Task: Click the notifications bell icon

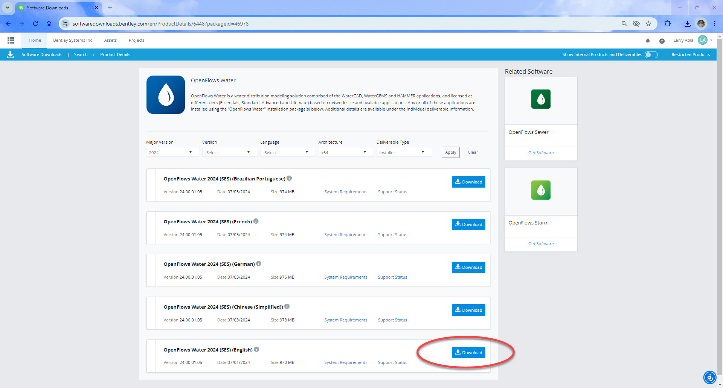Action: [648, 41]
